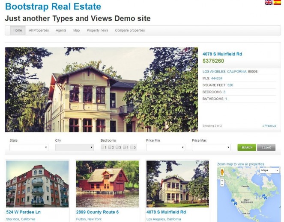Click the Clear filters button
This screenshot has width=284, height=222.
click(x=266, y=147)
